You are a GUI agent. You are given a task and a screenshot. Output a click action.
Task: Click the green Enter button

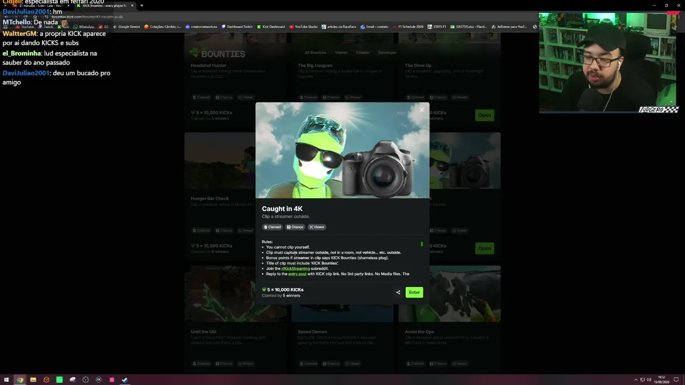(x=414, y=292)
